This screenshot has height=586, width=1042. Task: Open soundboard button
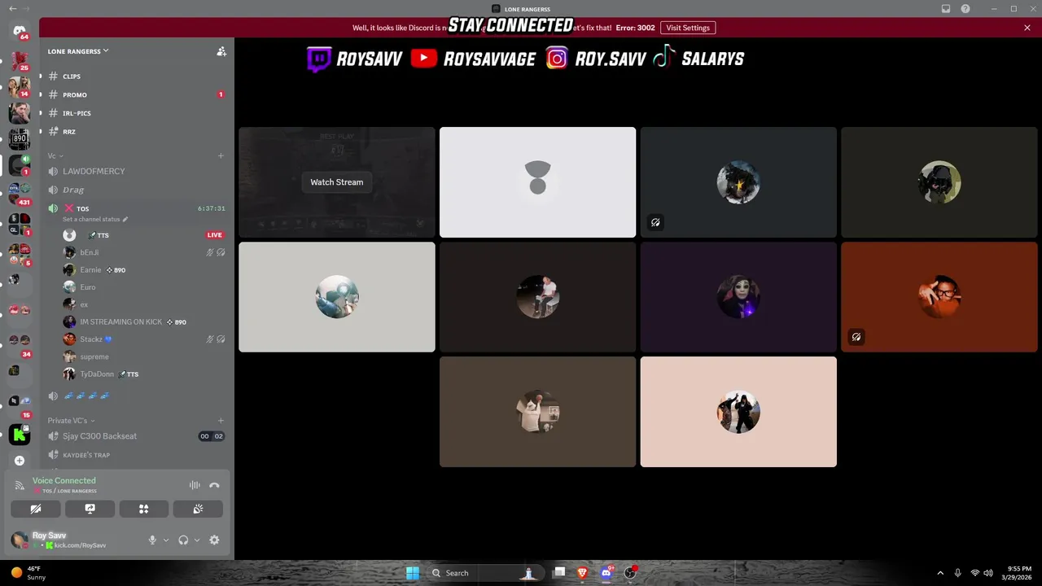[198, 509]
